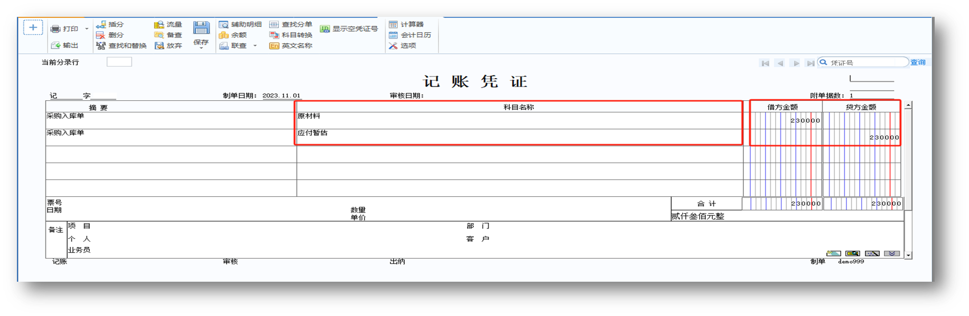This screenshot has width=969, height=316.
Task: Click the 输出 (Export) toolbar button
Action: (64, 45)
